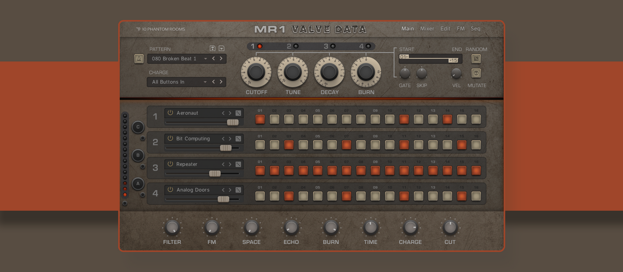623x272 pixels.
Task: Switch to the Edit tab
Action: tap(445, 28)
